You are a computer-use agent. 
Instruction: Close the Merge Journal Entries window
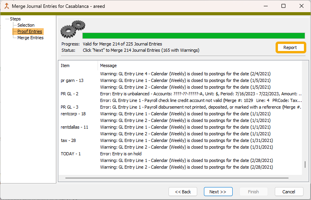pos(302,6)
